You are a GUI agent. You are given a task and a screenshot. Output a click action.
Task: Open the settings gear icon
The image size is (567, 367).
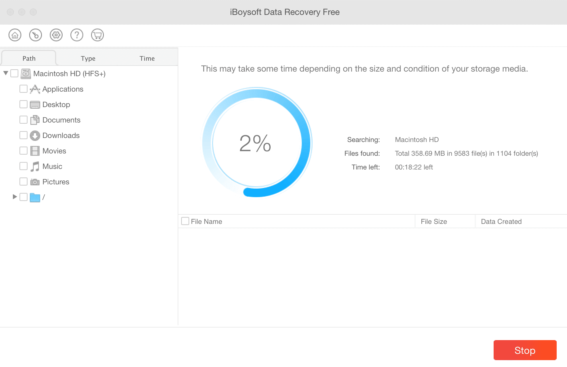click(56, 35)
